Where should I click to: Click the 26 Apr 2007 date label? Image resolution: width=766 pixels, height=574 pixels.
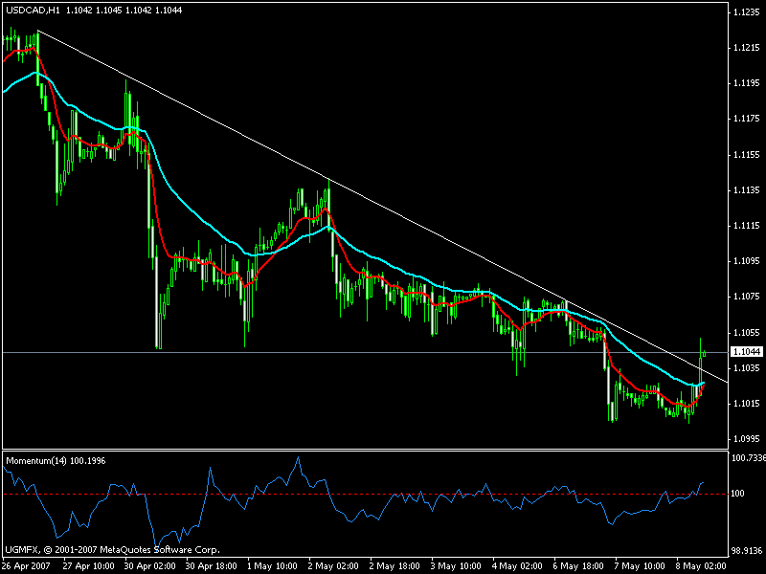(x=26, y=565)
